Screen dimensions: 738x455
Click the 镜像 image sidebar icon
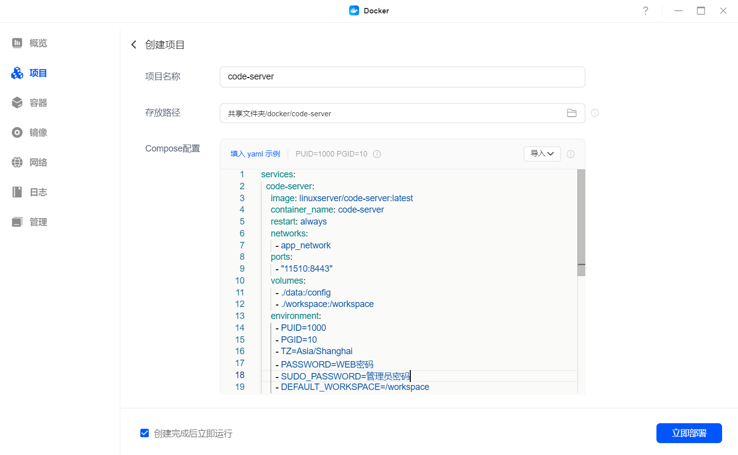tap(17, 133)
